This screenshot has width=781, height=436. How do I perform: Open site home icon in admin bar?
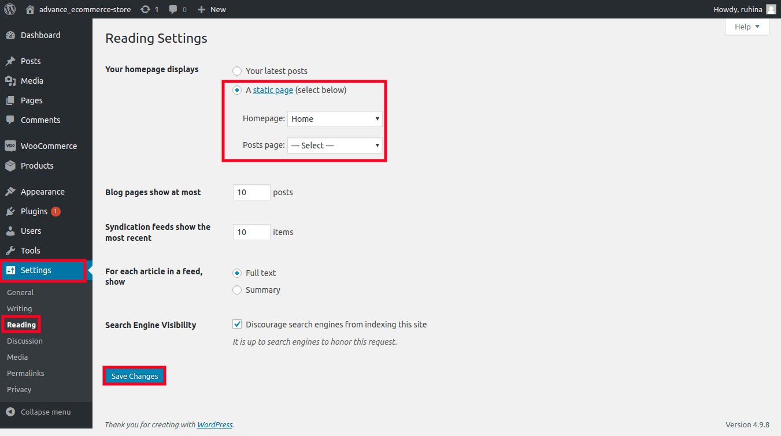click(30, 9)
